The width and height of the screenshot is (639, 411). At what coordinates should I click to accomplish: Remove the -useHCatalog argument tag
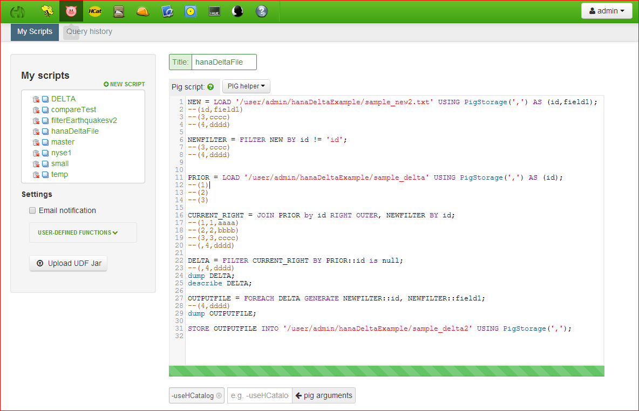click(219, 395)
